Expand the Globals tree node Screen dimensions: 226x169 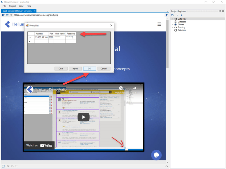[x=172, y=25]
